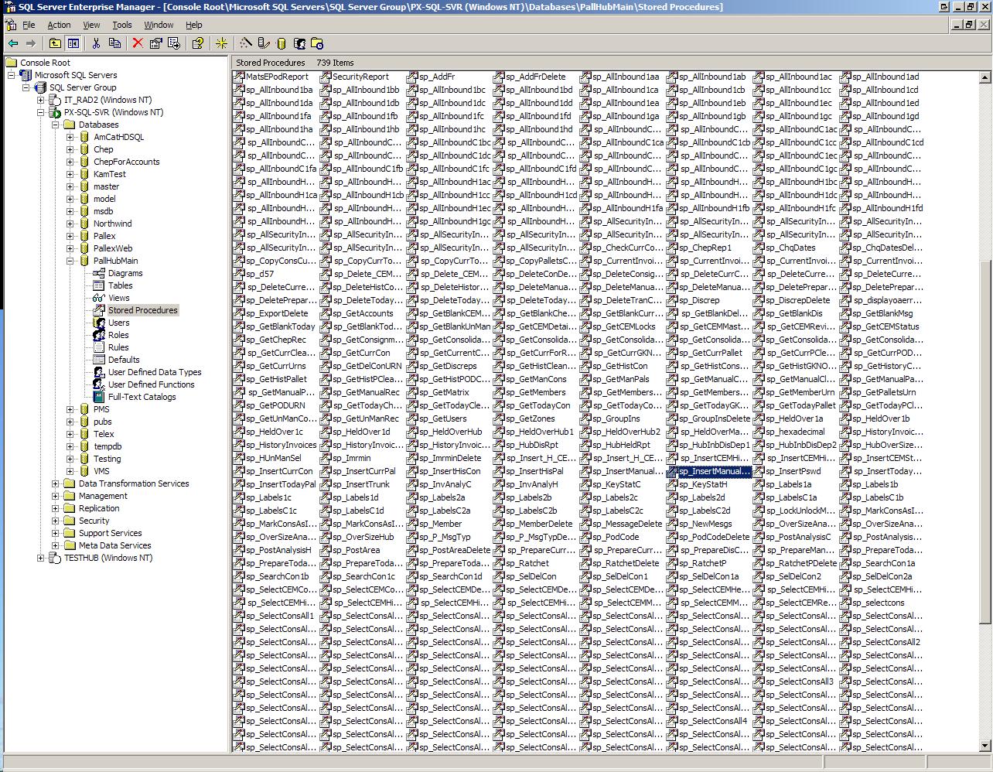Open the Window menu
The width and height of the screenshot is (993, 772).
pos(159,25)
